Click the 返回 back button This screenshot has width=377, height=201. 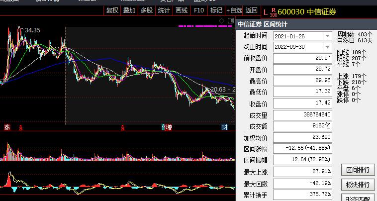tap(252, 10)
